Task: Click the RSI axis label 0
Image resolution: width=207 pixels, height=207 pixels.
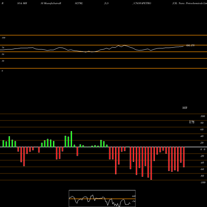Action: point(2,71)
